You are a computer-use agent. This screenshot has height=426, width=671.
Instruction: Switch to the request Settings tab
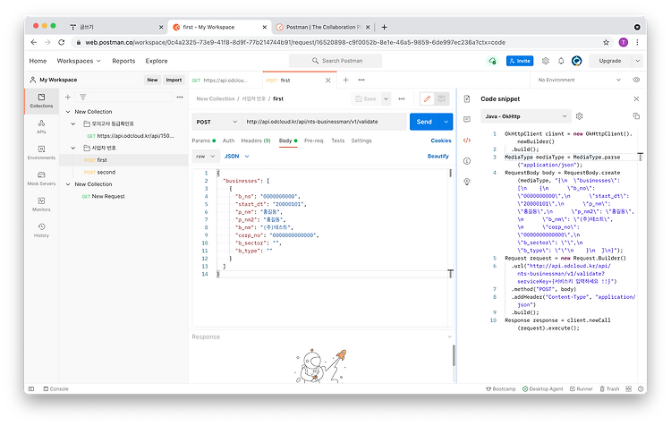pyautogui.click(x=361, y=141)
